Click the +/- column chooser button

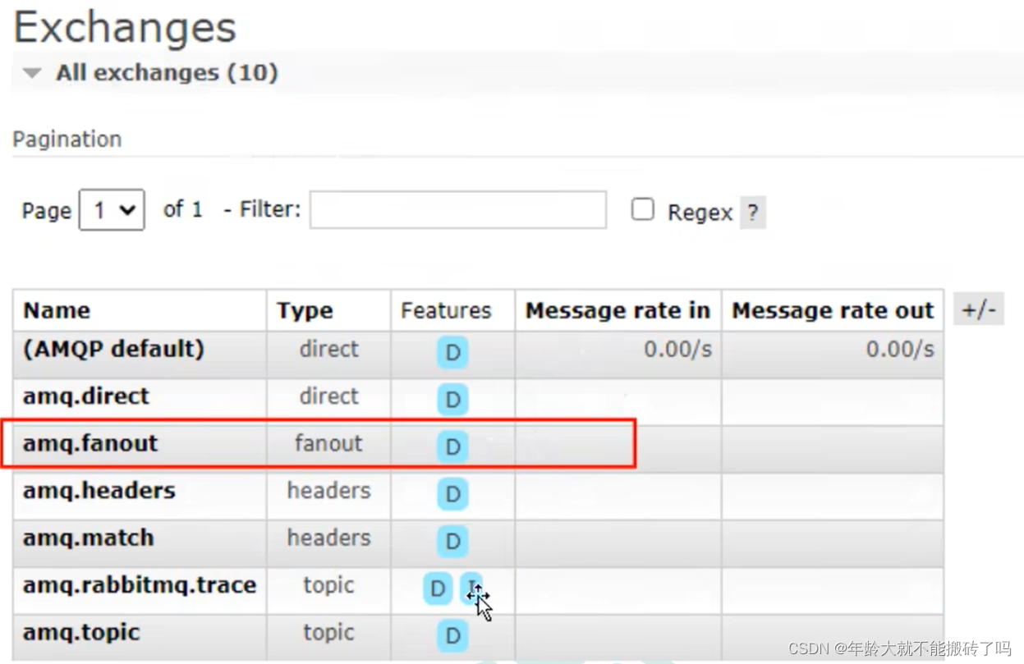[x=979, y=310]
